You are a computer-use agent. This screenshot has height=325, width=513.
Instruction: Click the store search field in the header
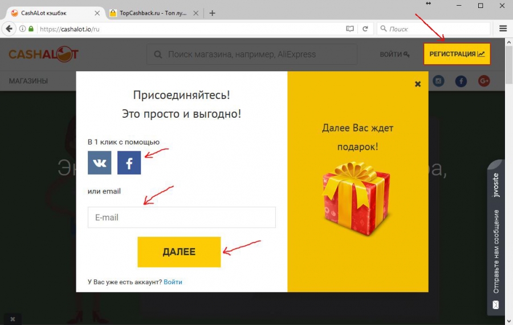coord(252,54)
